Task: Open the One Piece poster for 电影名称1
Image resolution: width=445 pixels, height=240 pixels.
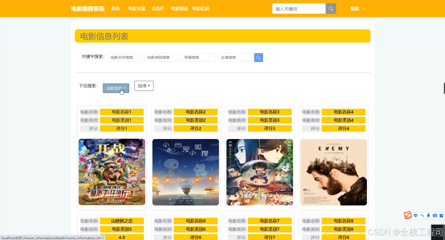Action: coord(112,172)
